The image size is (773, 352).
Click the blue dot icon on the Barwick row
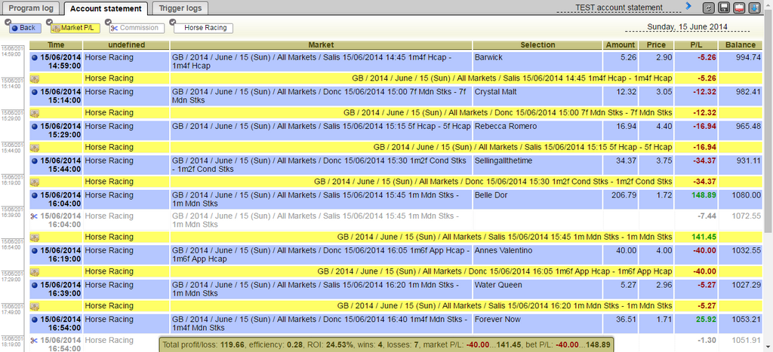click(x=34, y=57)
